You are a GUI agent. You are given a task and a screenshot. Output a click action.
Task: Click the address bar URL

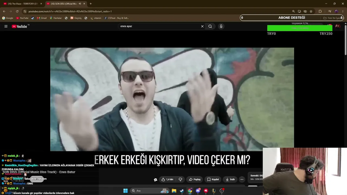click(x=70, y=11)
